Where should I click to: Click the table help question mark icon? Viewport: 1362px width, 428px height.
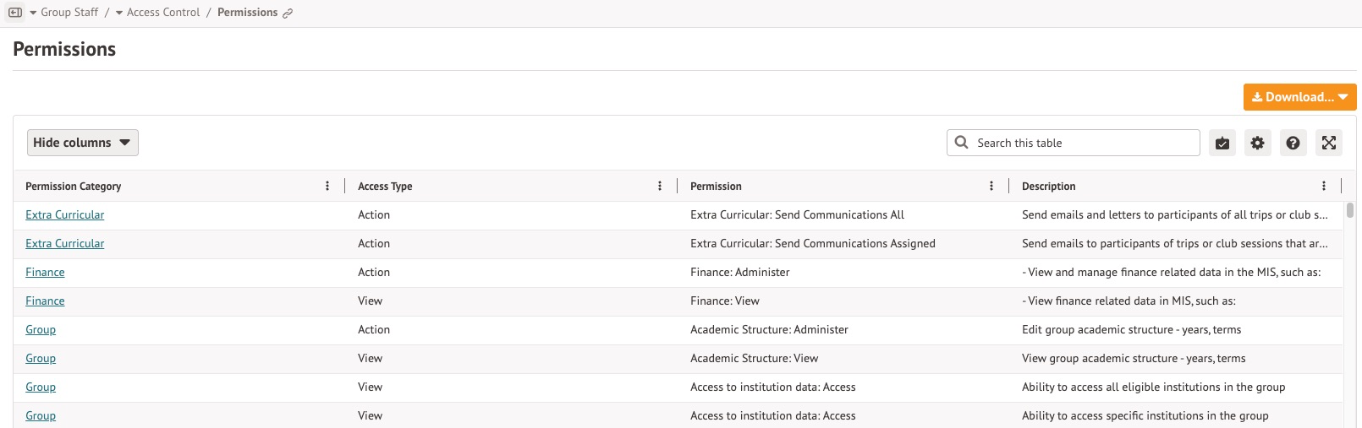(1293, 143)
